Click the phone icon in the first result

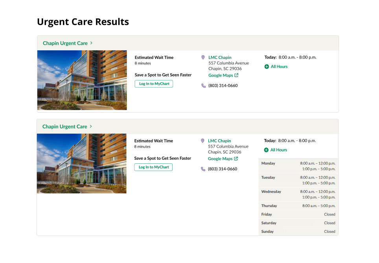pos(202,86)
